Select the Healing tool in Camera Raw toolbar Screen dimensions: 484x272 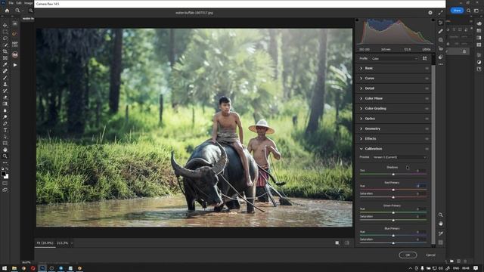coord(440,31)
